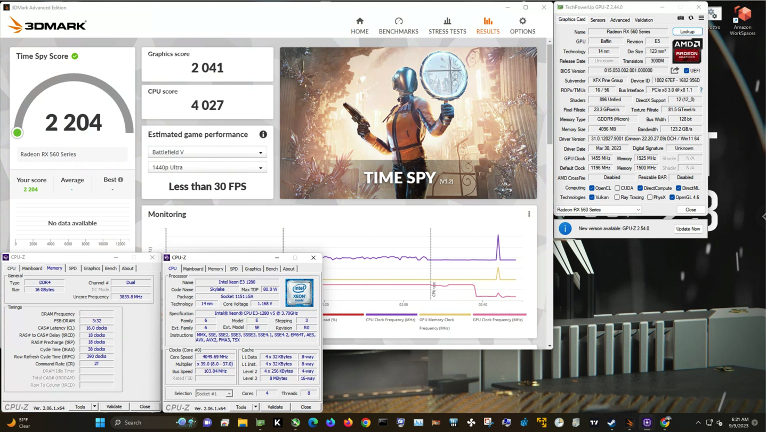Toggle the UEFI checkbox in GPU-Z
This screenshot has height=432, width=766.
pyautogui.click(x=687, y=70)
